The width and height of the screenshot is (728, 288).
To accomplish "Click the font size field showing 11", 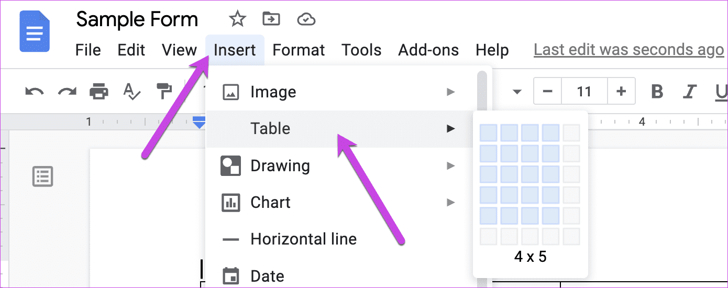I will pyautogui.click(x=584, y=92).
